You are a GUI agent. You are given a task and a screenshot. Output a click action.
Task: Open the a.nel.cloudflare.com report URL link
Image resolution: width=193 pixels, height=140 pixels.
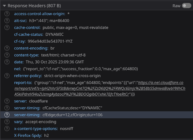click(100, 88)
